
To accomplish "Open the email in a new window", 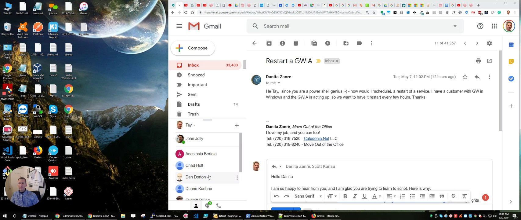I will 489,61.
